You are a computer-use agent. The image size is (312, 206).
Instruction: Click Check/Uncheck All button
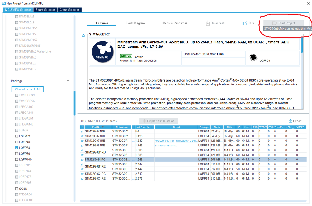(x=27, y=89)
